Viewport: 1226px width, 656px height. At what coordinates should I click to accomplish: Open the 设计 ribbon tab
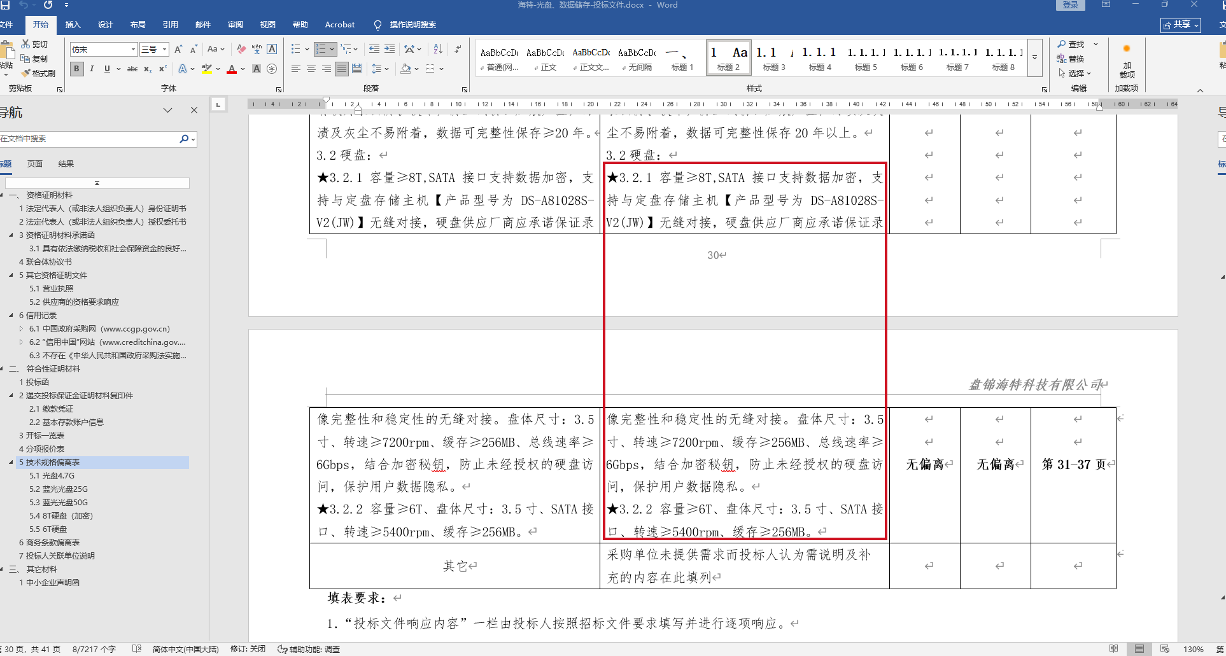point(106,25)
